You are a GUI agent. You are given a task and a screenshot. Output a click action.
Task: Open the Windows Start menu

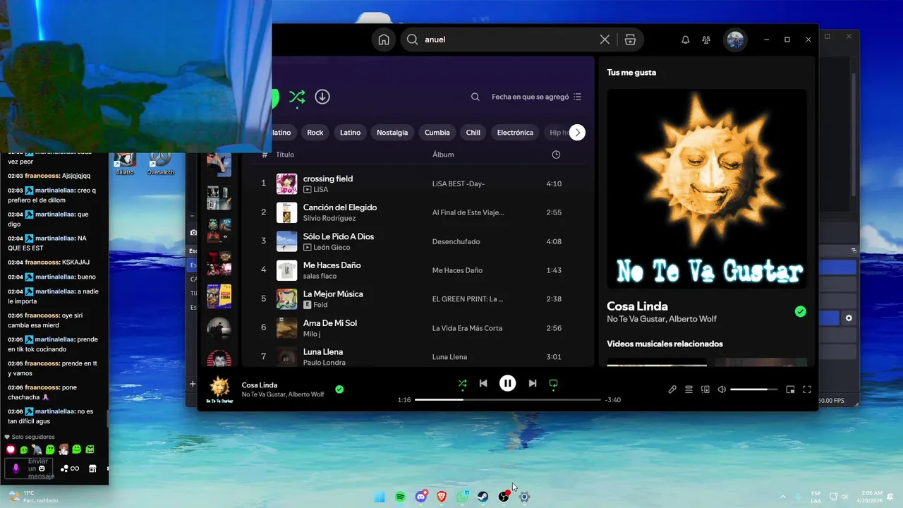click(380, 497)
